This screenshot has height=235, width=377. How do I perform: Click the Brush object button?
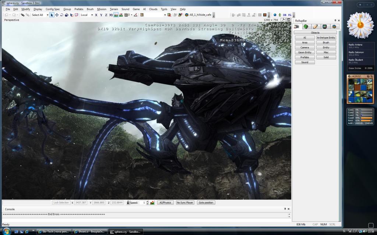(326, 43)
